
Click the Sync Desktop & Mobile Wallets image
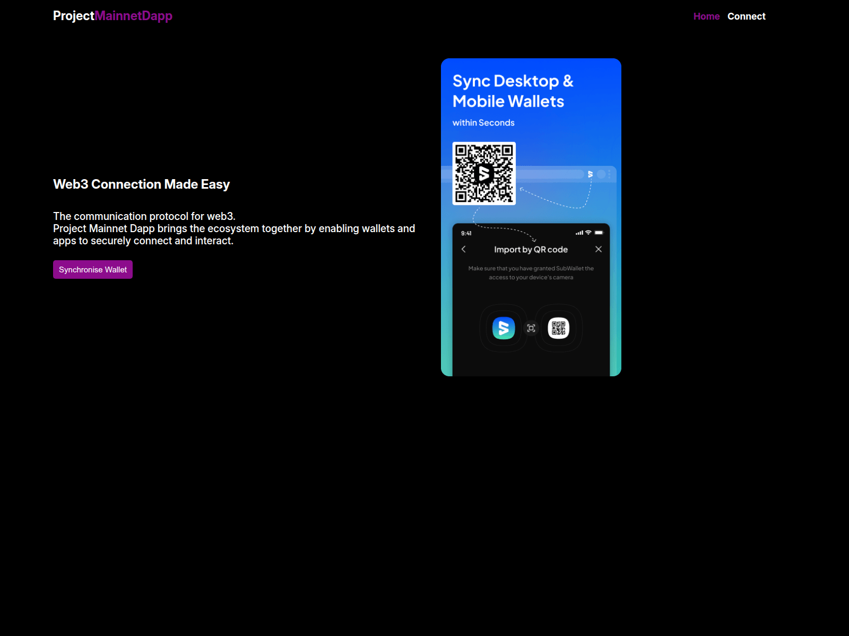[531, 217]
